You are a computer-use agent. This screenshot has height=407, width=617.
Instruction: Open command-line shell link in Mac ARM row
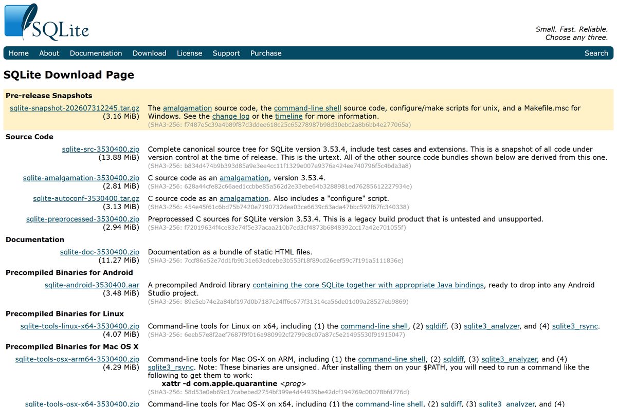[x=392, y=359]
